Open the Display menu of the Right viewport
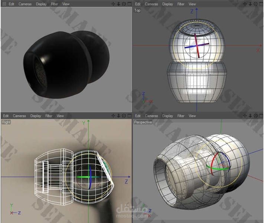The image size is (264, 223). point(36,116)
